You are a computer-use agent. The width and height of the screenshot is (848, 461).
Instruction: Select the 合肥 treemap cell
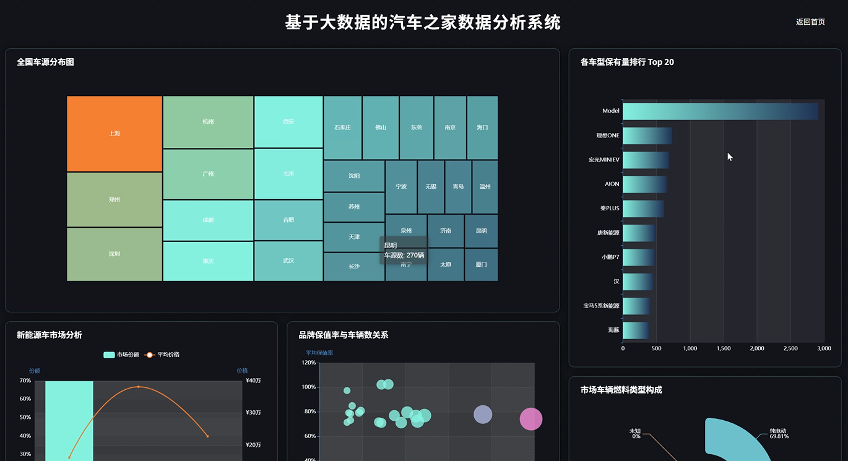[288, 220]
